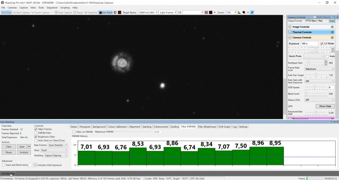
Task: Click the Unstack button
Action: click(x=24, y=152)
